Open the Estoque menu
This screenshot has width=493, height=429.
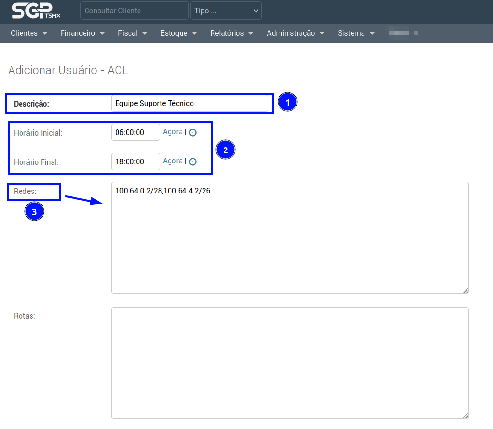coord(179,33)
